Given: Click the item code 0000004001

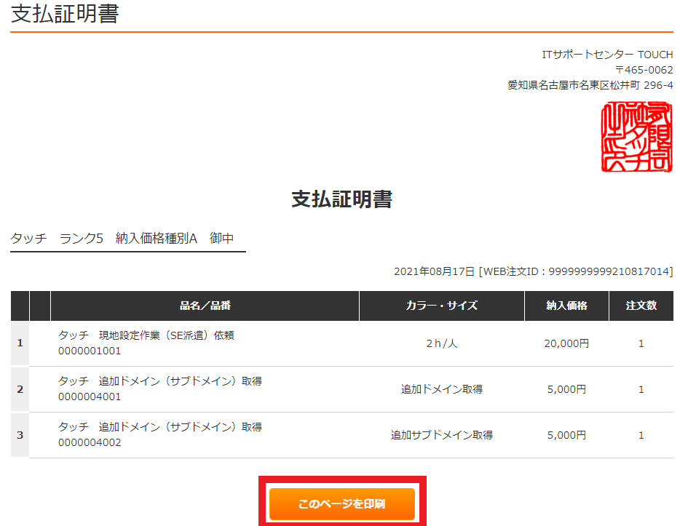Looking at the screenshot, I should point(90,397).
